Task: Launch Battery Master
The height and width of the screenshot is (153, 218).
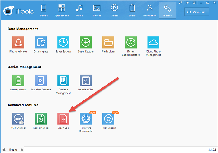Action: 18,81
